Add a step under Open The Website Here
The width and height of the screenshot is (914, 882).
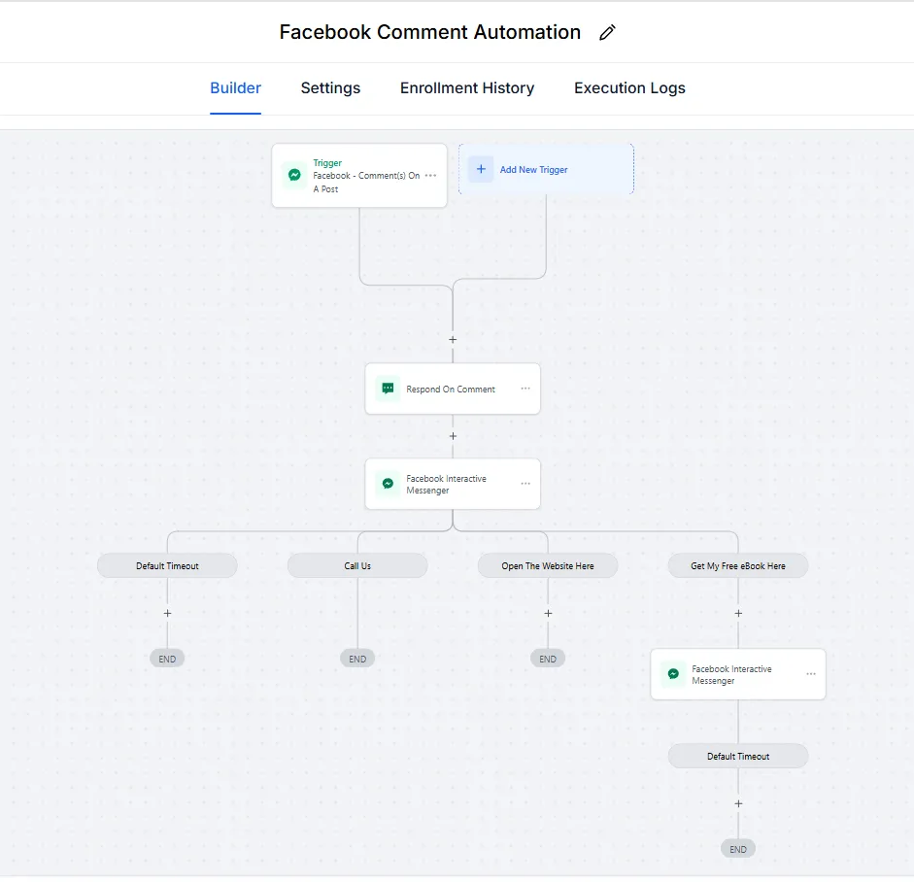pos(548,613)
